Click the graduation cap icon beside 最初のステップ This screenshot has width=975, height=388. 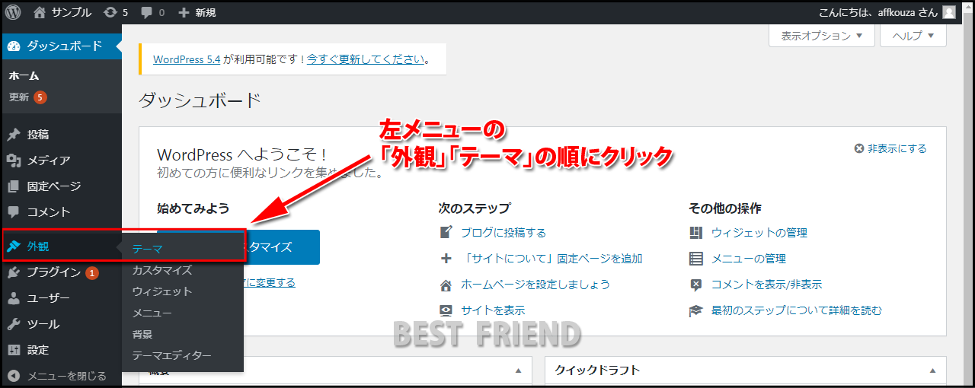click(695, 311)
